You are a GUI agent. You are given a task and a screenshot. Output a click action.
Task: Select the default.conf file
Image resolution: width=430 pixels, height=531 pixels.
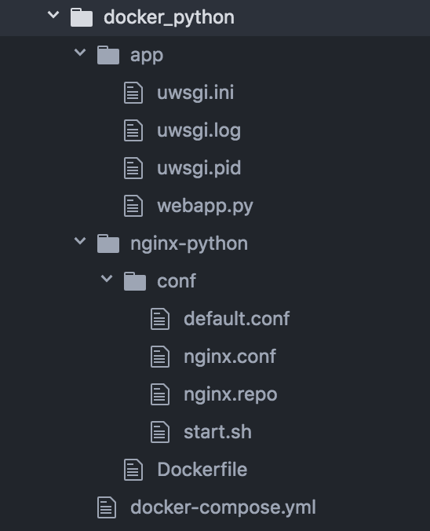coord(237,319)
